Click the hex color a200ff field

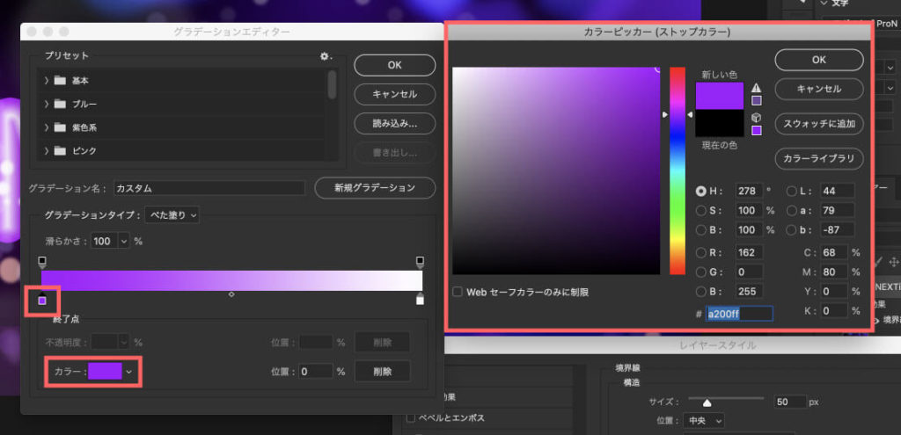pyautogui.click(x=739, y=314)
